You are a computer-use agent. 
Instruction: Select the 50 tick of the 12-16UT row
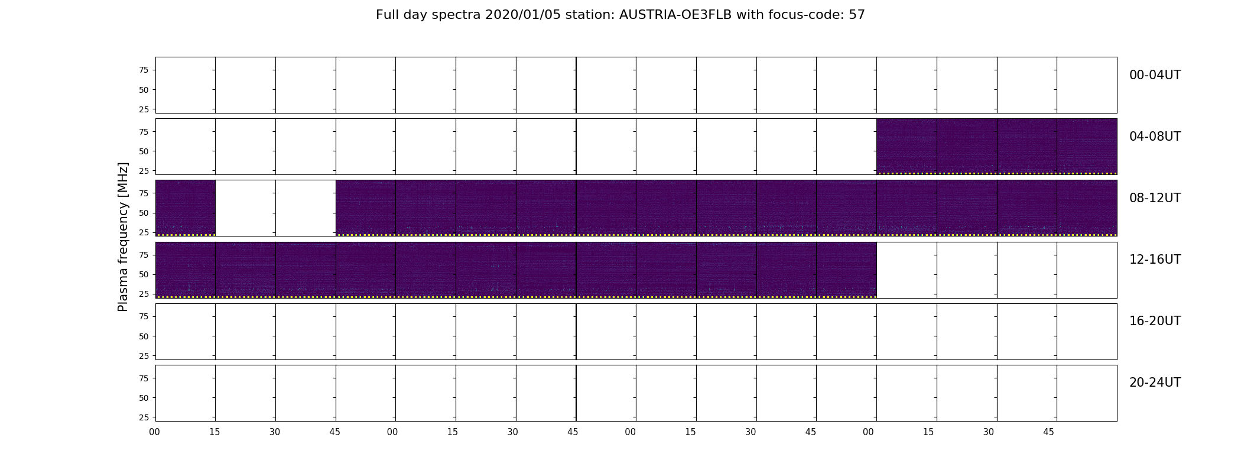144,274
